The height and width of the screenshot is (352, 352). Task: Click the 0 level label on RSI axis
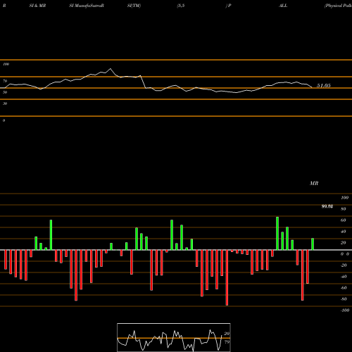pyautogui.click(x=4, y=120)
